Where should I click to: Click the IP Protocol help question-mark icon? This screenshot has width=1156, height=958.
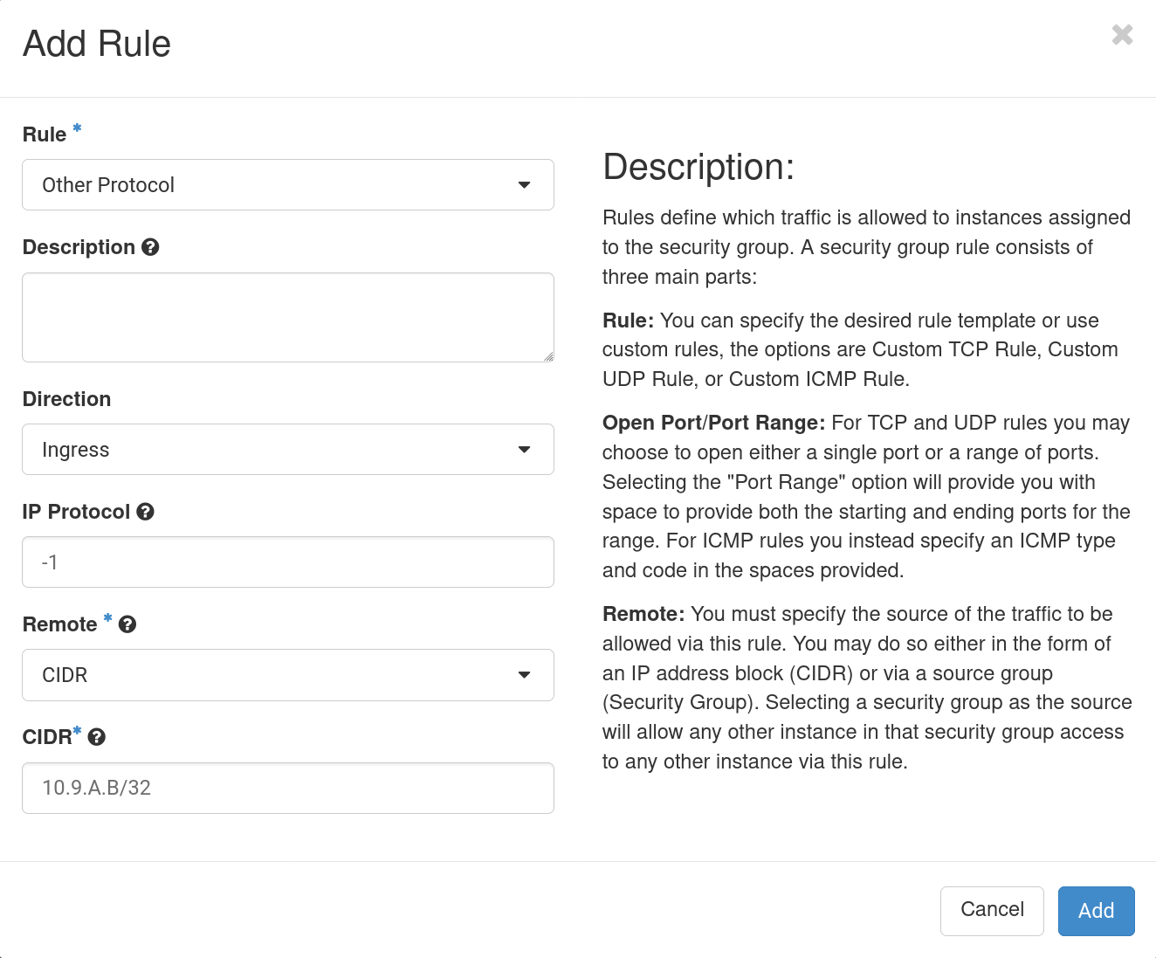click(x=146, y=512)
